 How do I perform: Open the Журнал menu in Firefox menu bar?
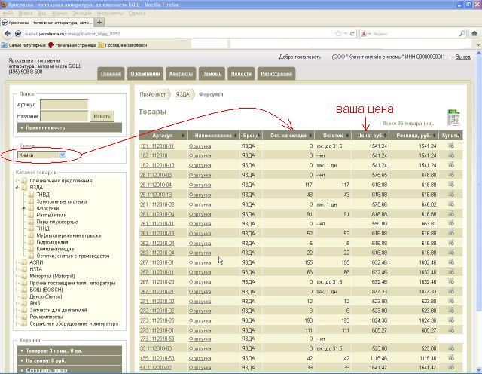(60, 14)
